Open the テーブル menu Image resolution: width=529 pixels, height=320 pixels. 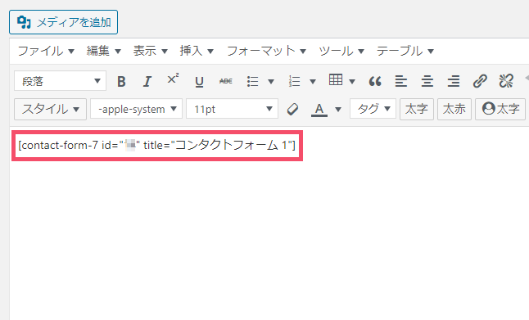405,51
